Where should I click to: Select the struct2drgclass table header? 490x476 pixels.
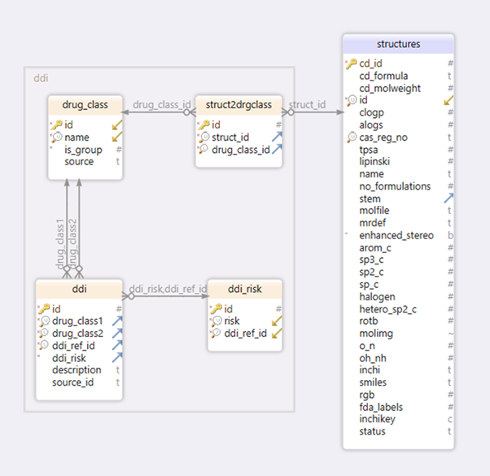pyautogui.click(x=238, y=105)
